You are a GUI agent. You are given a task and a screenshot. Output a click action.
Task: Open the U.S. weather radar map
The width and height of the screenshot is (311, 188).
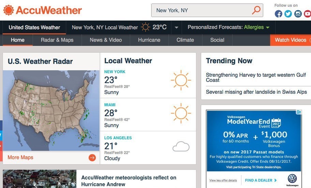[x=51, y=110]
